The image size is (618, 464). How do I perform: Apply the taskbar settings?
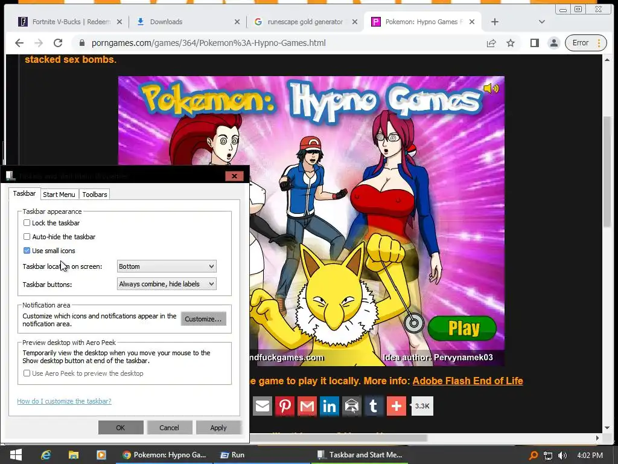[218, 428]
